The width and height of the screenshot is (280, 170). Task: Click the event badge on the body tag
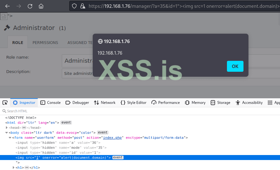tap(103, 133)
